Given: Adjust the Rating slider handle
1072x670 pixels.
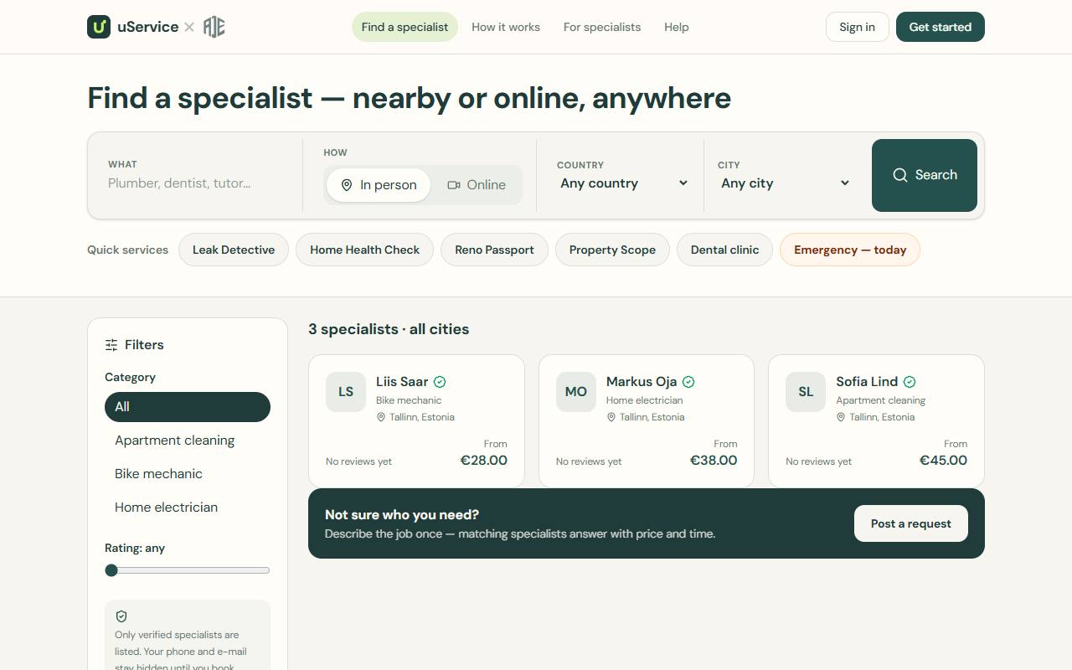Looking at the screenshot, I should click(x=111, y=570).
